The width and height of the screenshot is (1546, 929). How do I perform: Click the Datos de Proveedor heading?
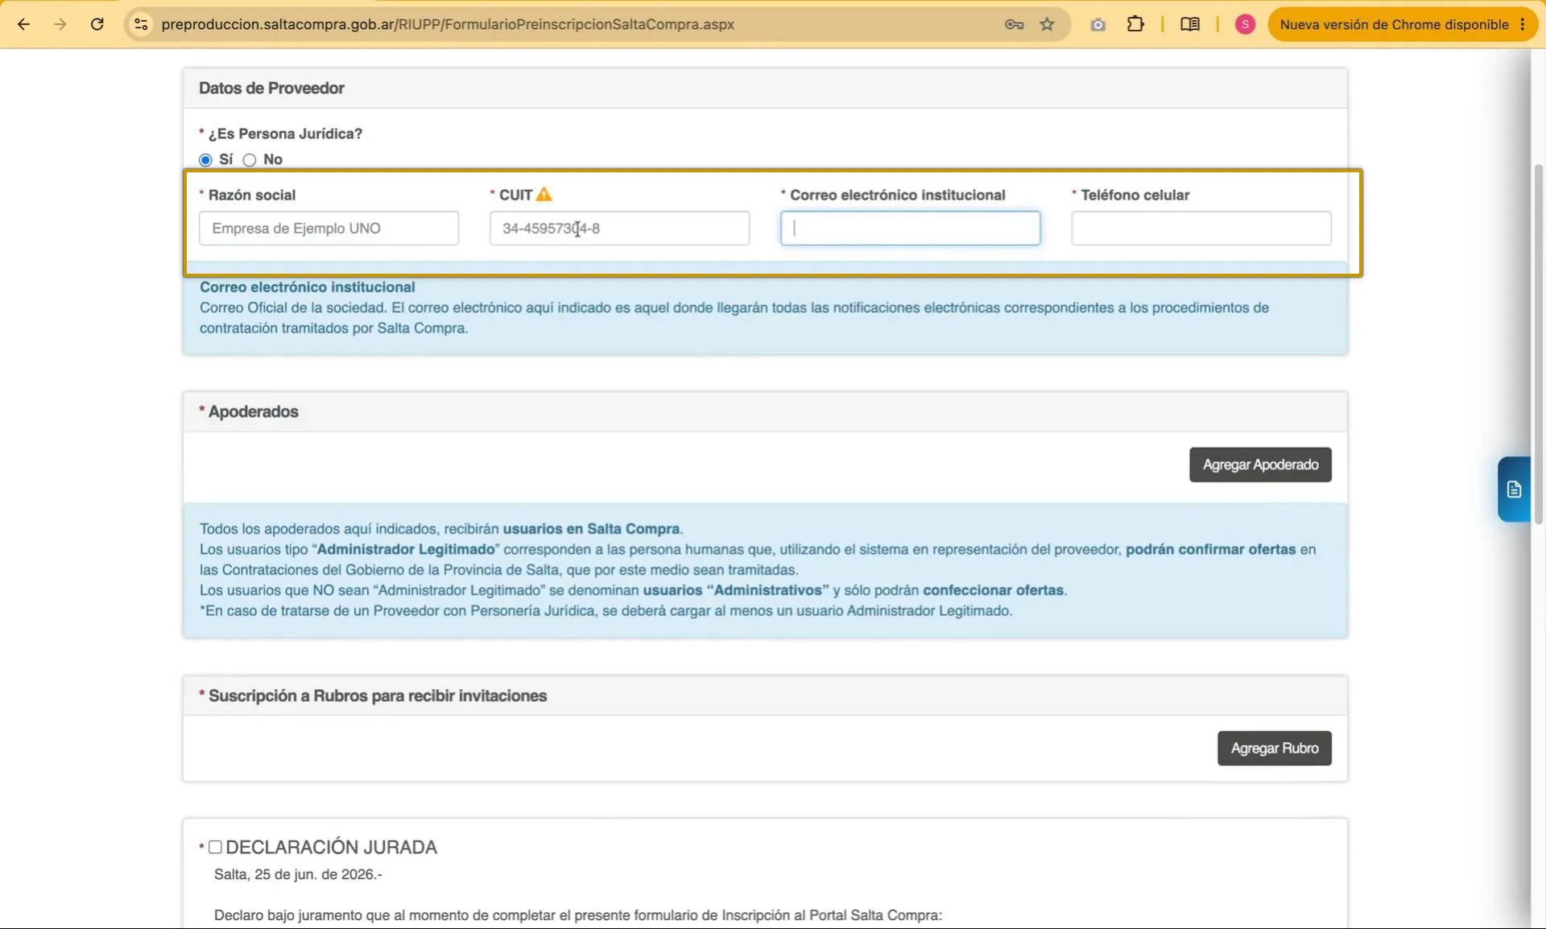[x=271, y=88]
